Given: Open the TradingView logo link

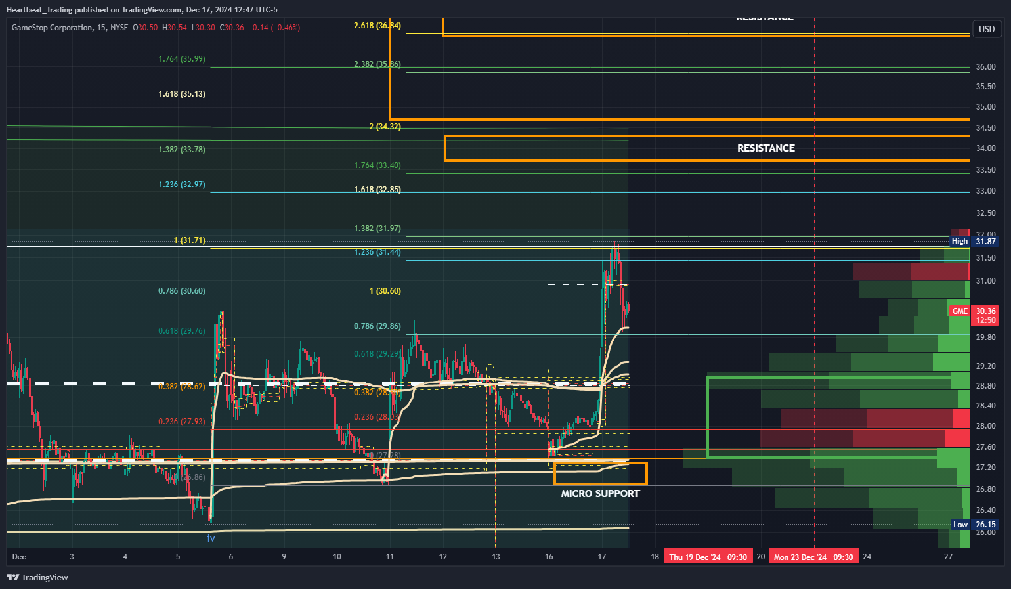Looking at the screenshot, I should (37, 577).
